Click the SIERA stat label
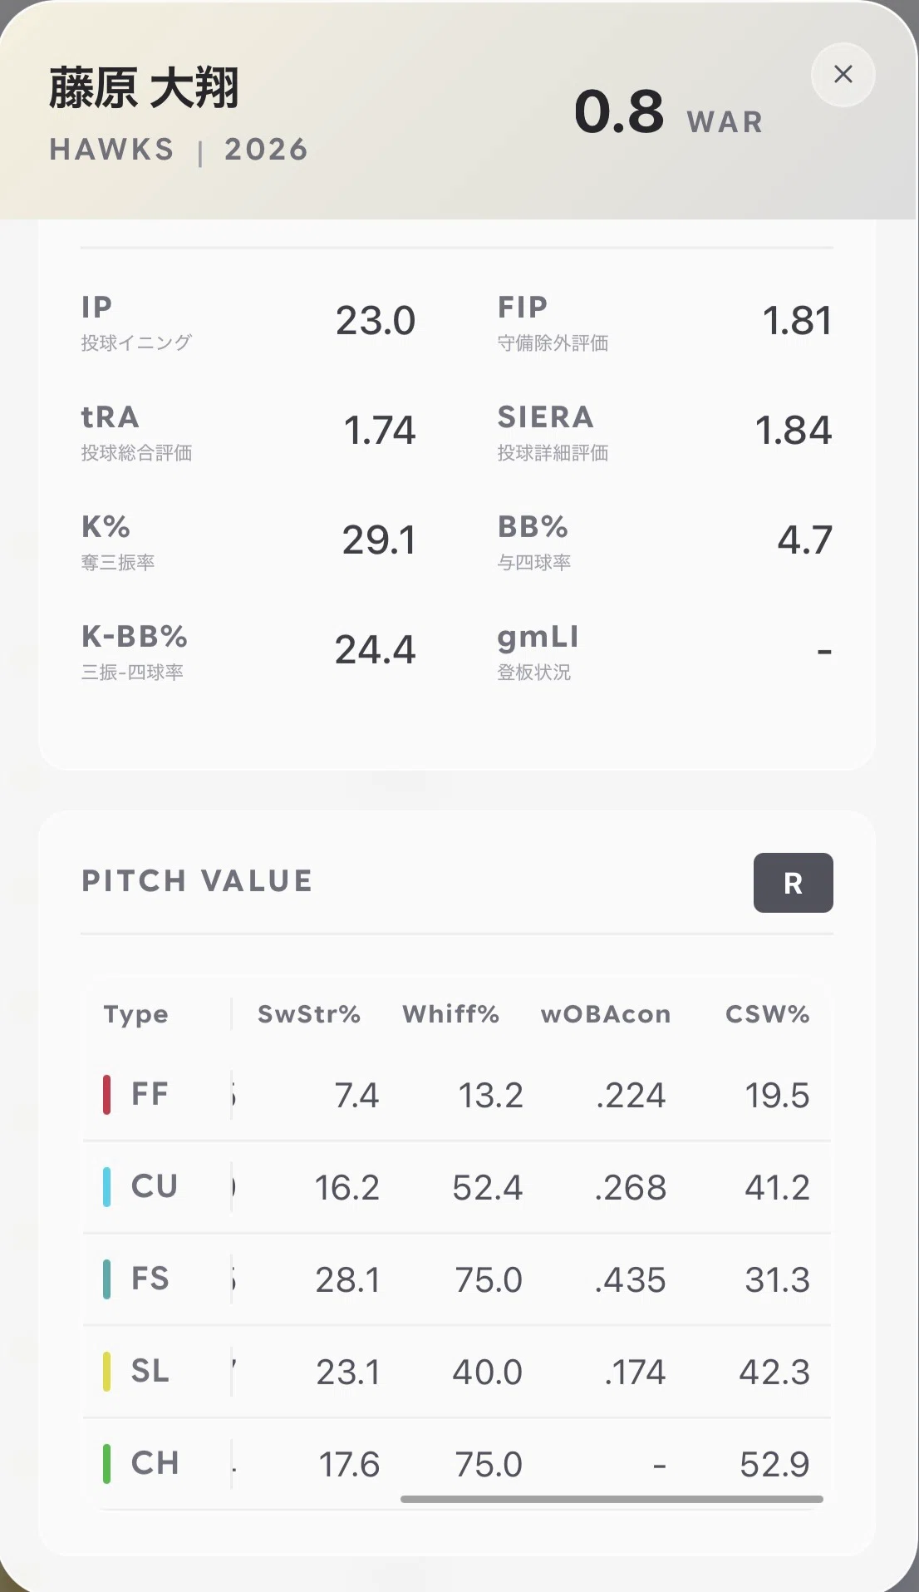Viewport: 919px width, 1592px height. (545, 416)
